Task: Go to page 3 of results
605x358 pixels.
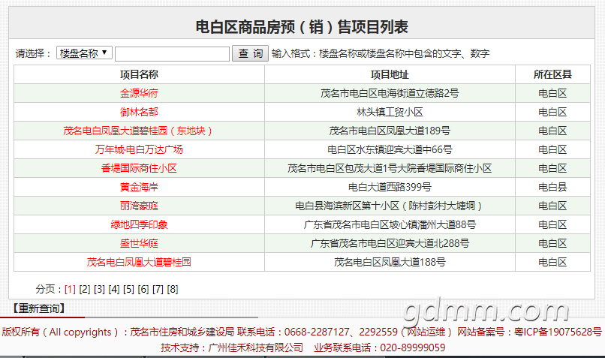Action: pyautogui.click(x=99, y=290)
